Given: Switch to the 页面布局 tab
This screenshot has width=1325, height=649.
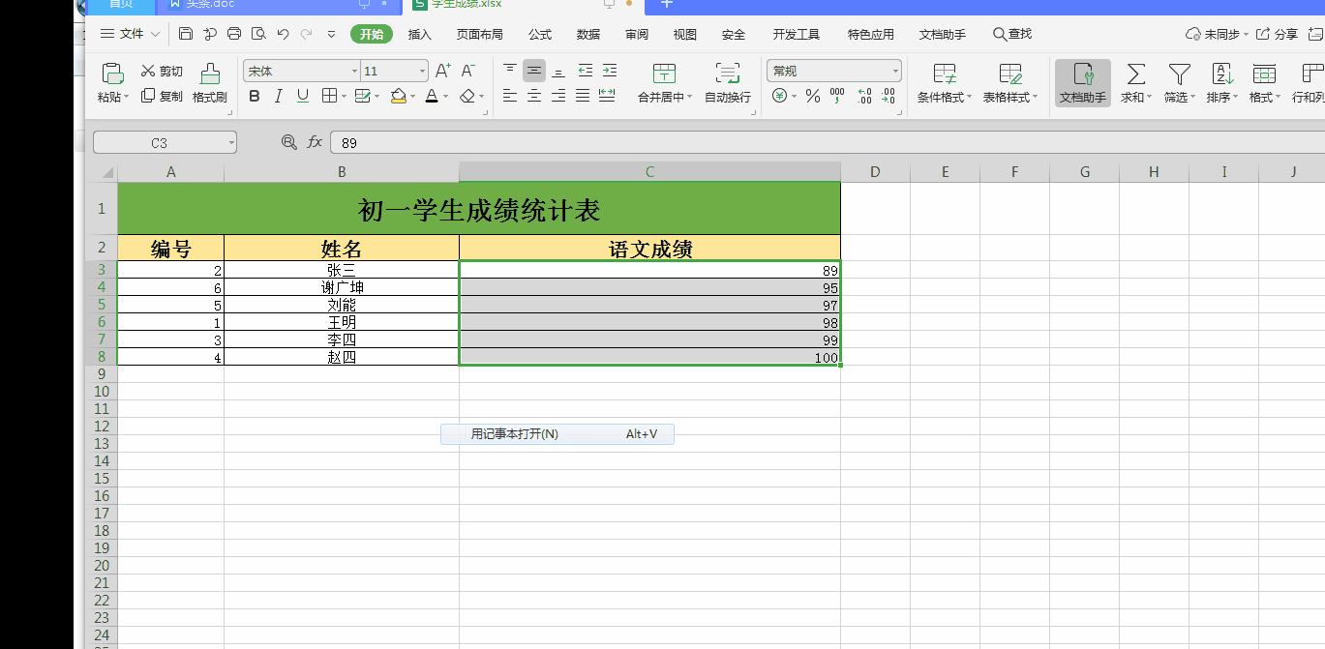Looking at the screenshot, I should (480, 34).
